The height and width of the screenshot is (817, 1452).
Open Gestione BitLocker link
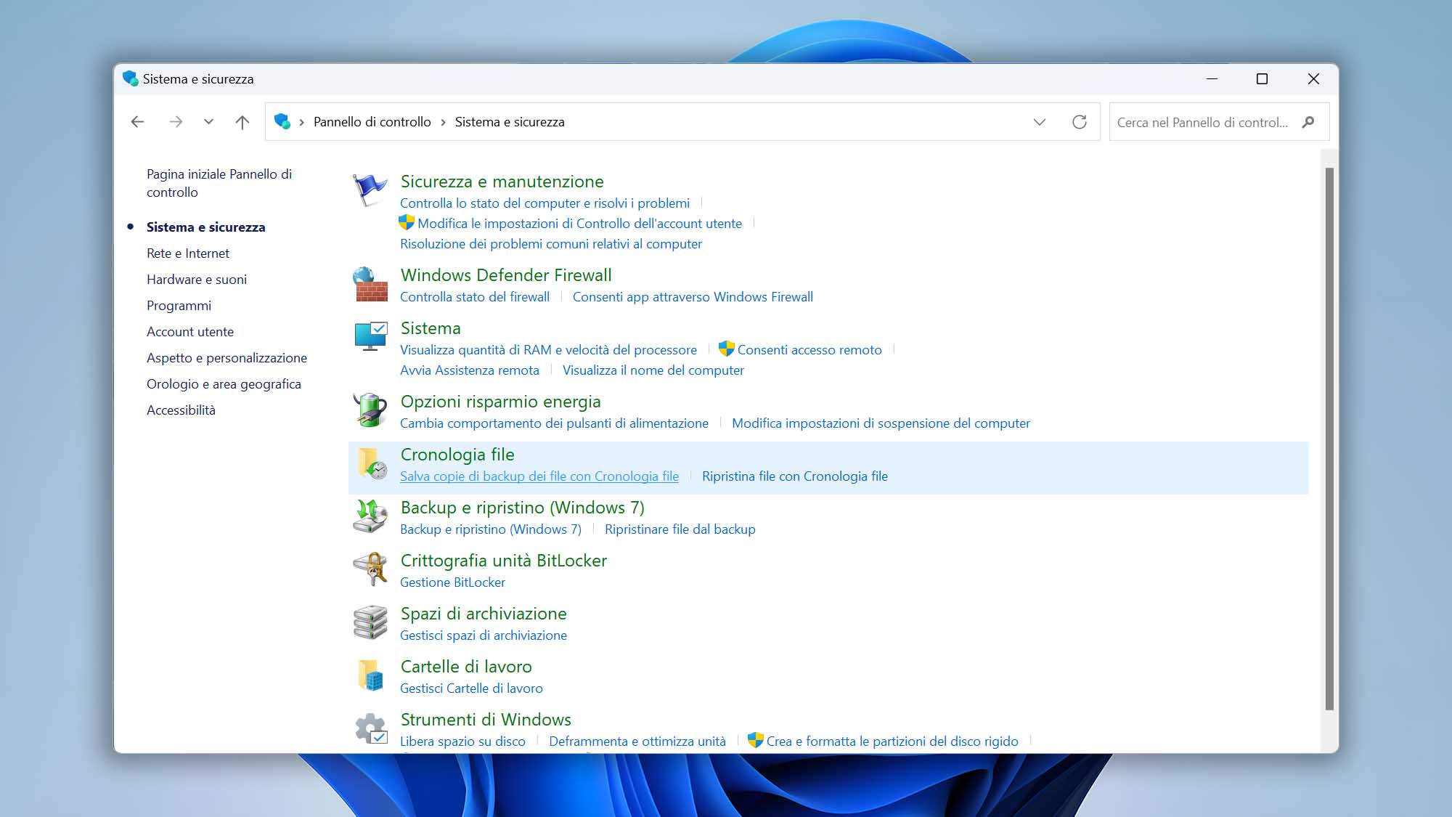tap(452, 582)
